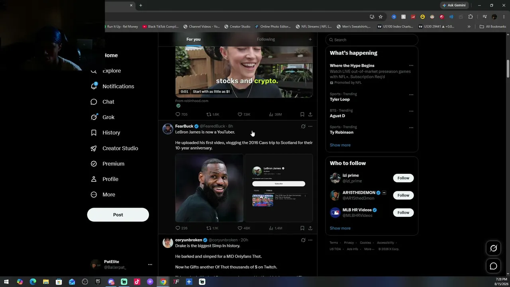Open more options on the coryunbroken post
510x287 pixels.
(310, 240)
